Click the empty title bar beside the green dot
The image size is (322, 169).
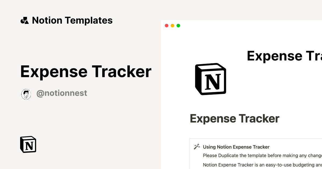241,26
